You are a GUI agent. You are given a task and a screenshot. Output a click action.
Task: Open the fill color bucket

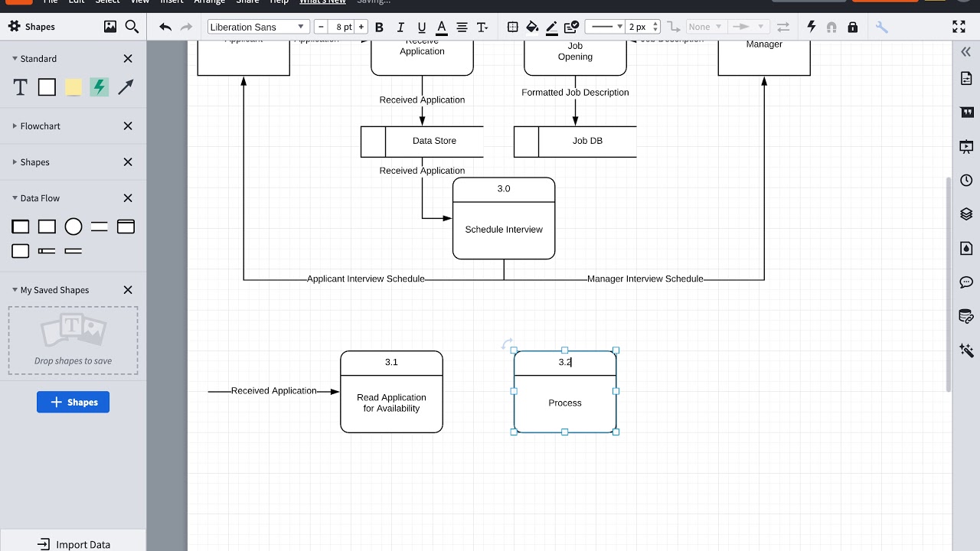[x=532, y=27]
